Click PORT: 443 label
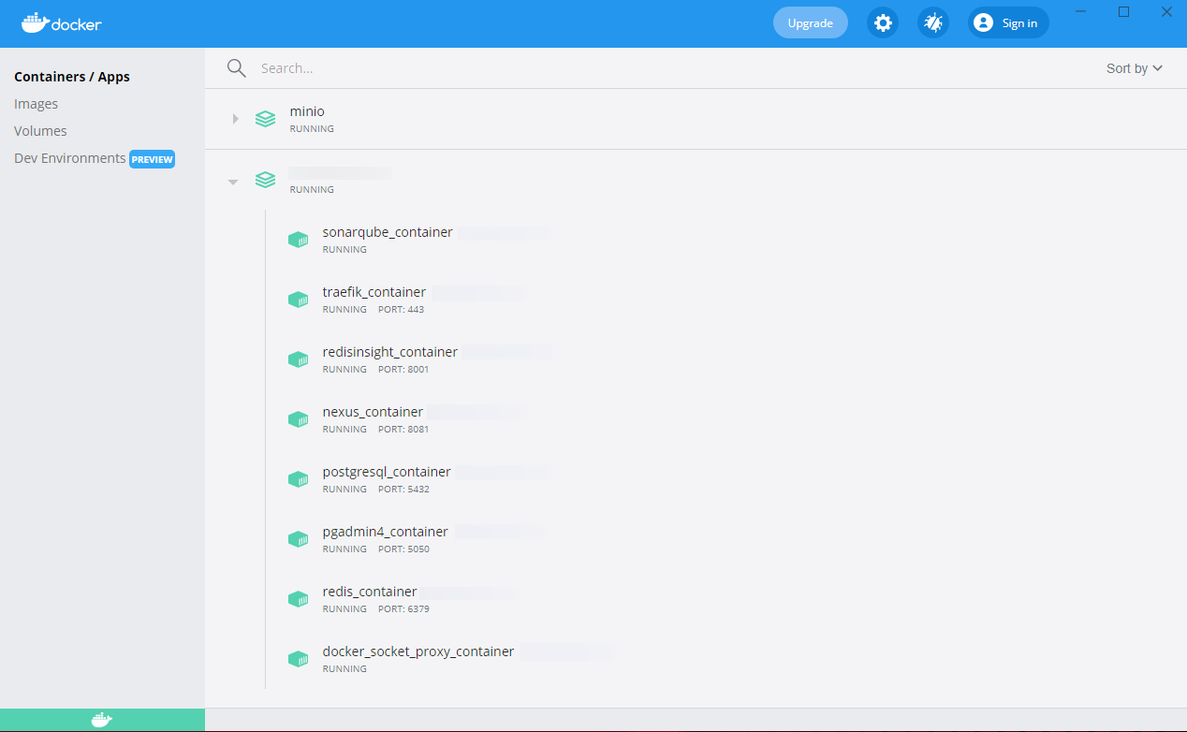Image resolution: width=1187 pixels, height=732 pixels. point(402,310)
